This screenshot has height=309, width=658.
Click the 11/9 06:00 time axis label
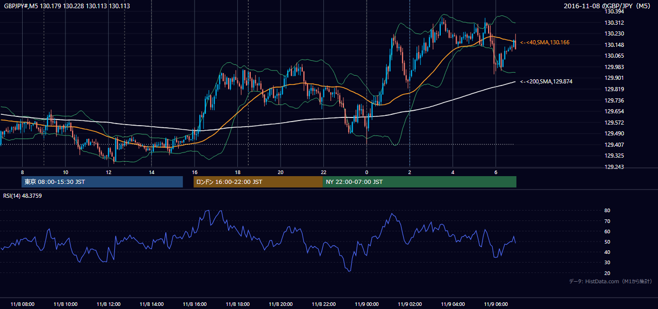click(x=495, y=304)
